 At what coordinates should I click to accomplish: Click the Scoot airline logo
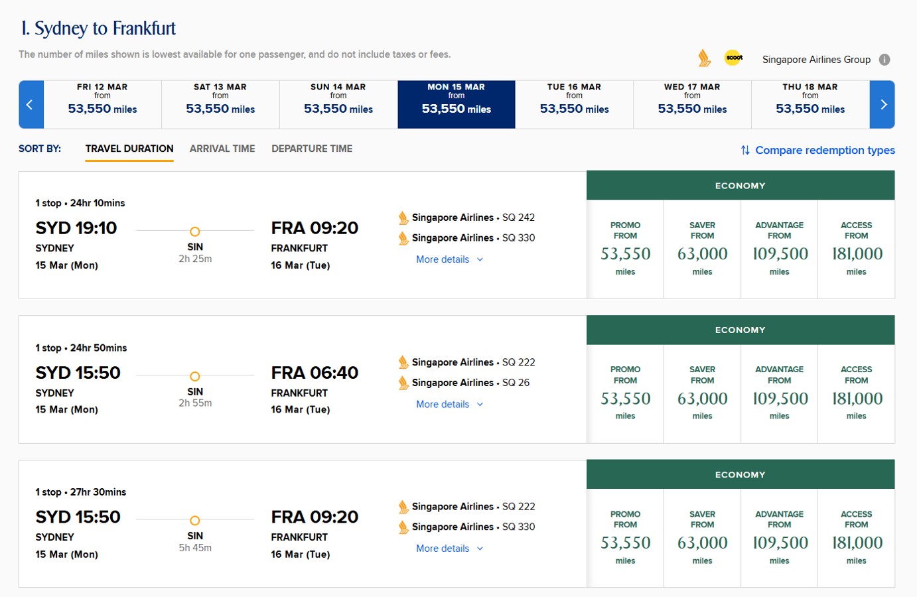click(x=734, y=58)
